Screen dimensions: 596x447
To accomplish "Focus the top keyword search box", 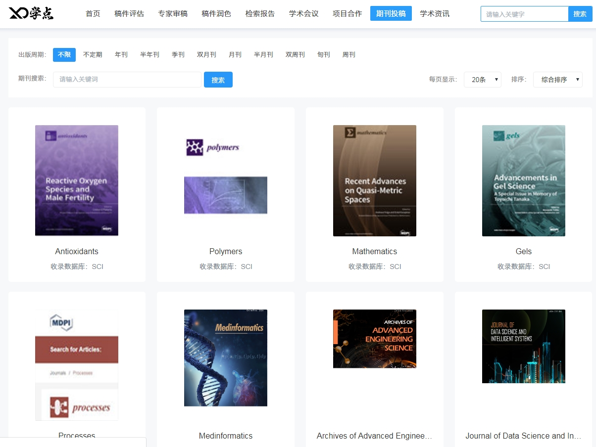I will (x=525, y=14).
